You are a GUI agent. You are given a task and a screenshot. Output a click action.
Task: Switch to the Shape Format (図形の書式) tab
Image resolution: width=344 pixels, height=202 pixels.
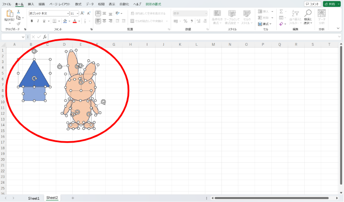pos(153,4)
